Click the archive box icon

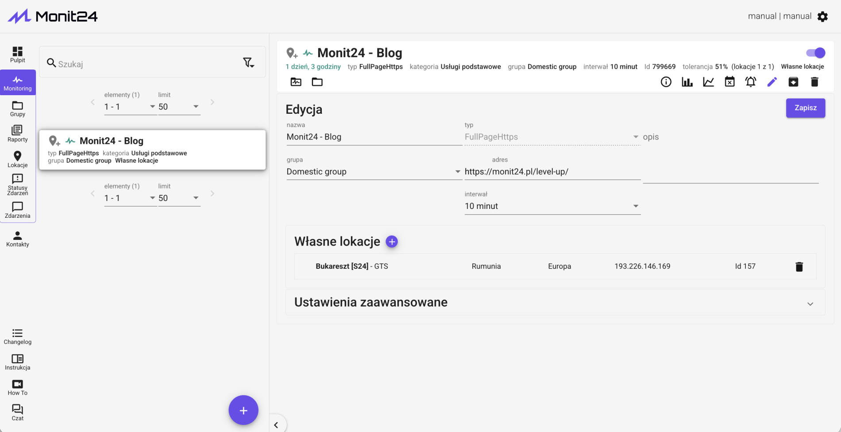pos(793,82)
